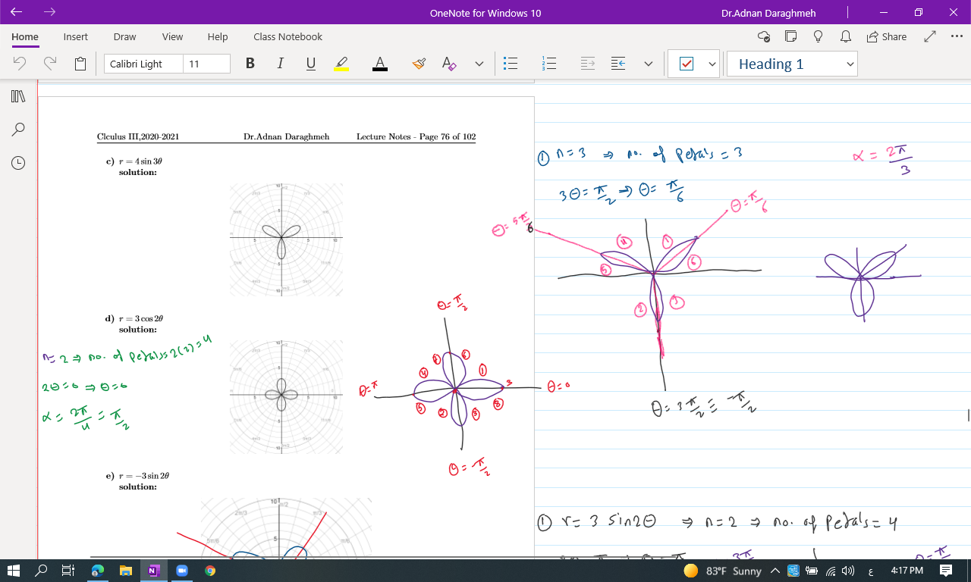The height and width of the screenshot is (582, 971).
Task: Open the View tab
Action: 172,36
